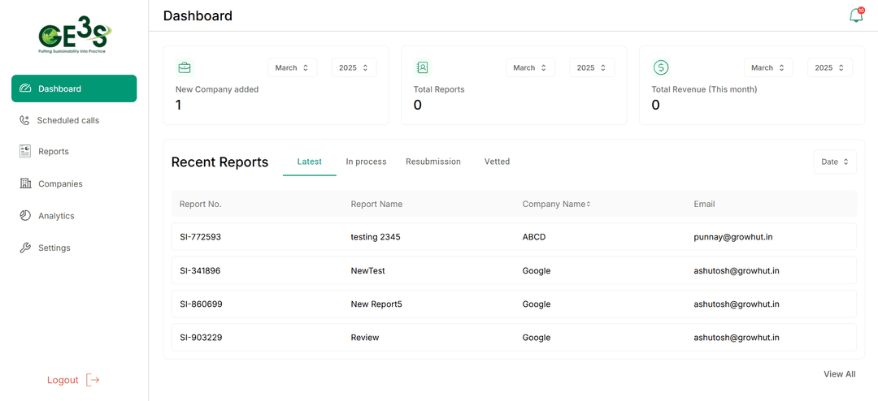Click the Dashboard gauge icon in sidebar
This screenshot has height=401, width=878.
pos(24,88)
